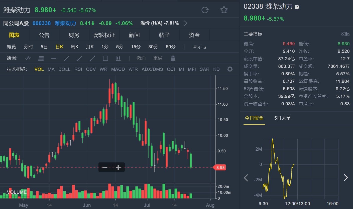Click the help icon beside 02338 潍柴动力
Screen dimensions: 353x209
[297, 7]
